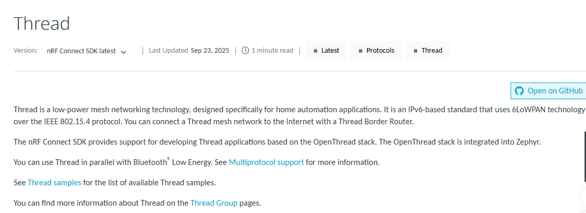Click the Version: label
This screenshot has width=586, height=213.
26,51
